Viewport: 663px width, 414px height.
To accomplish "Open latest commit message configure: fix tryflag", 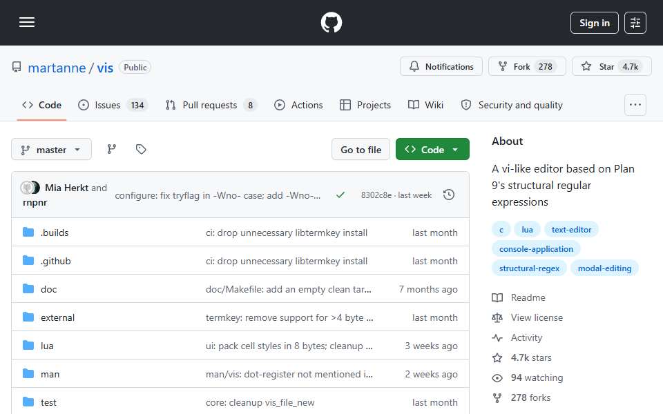I will click(x=218, y=195).
